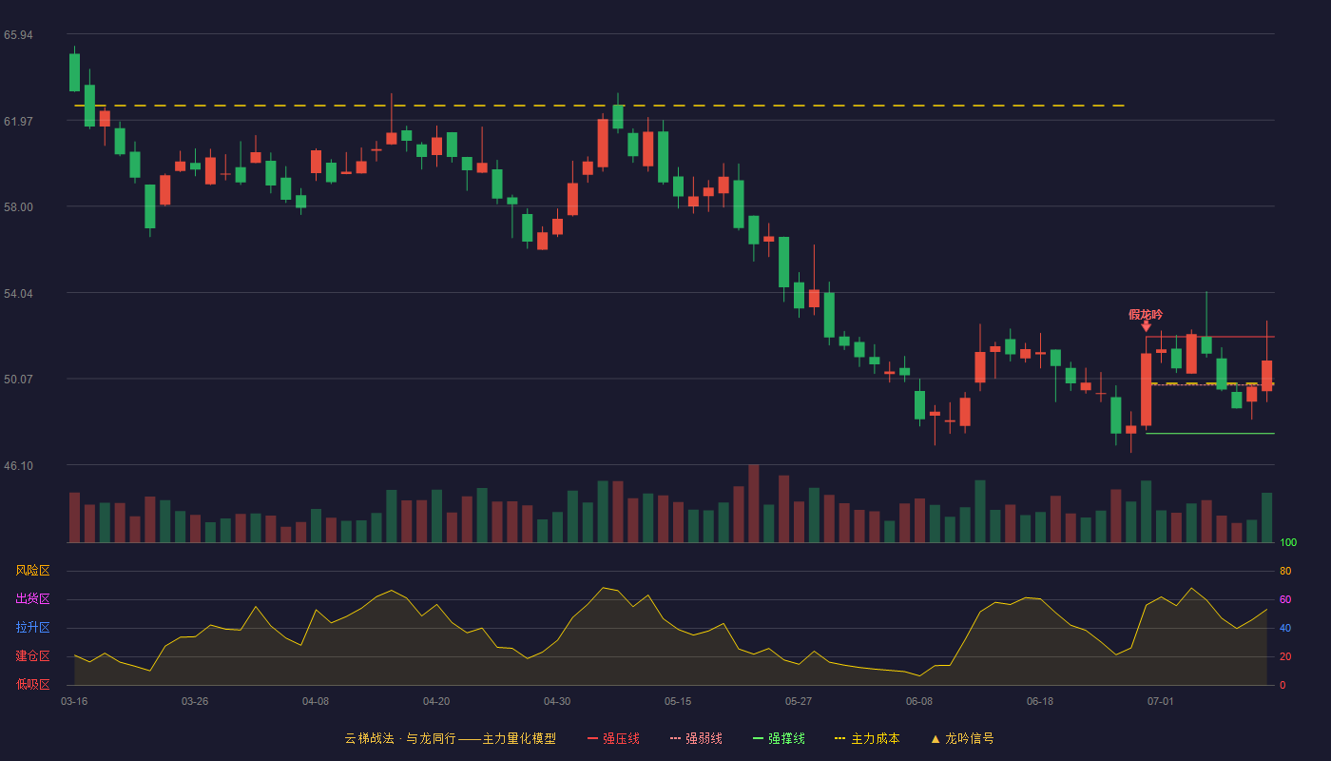
Task: Click the 40 value on the indicator axis
Action: pos(1285,628)
